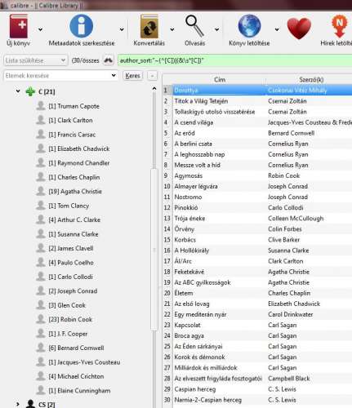Image resolution: width=352 pixels, height=408 pixels.
Task: Click the person icon beside CS [2]
Action: pyautogui.click(x=30, y=404)
